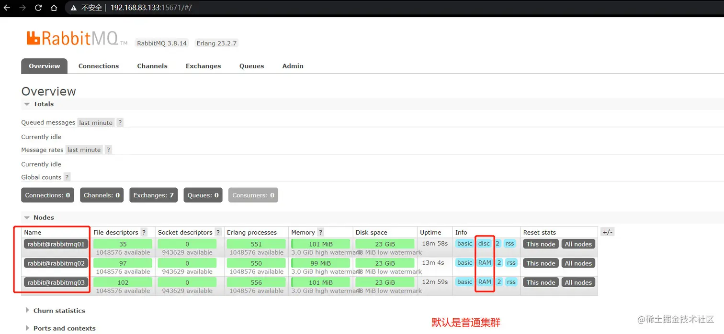Click rabbitmq02 file descriptors value 97
The height and width of the screenshot is (334, 724).
[x=123, y=263]
